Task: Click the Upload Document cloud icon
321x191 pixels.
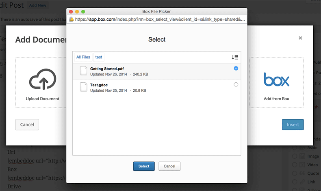Action: point(43,79)
